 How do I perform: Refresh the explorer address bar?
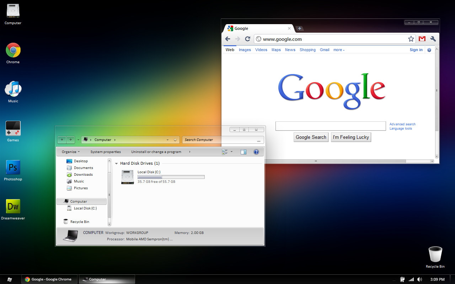point(175,140)
